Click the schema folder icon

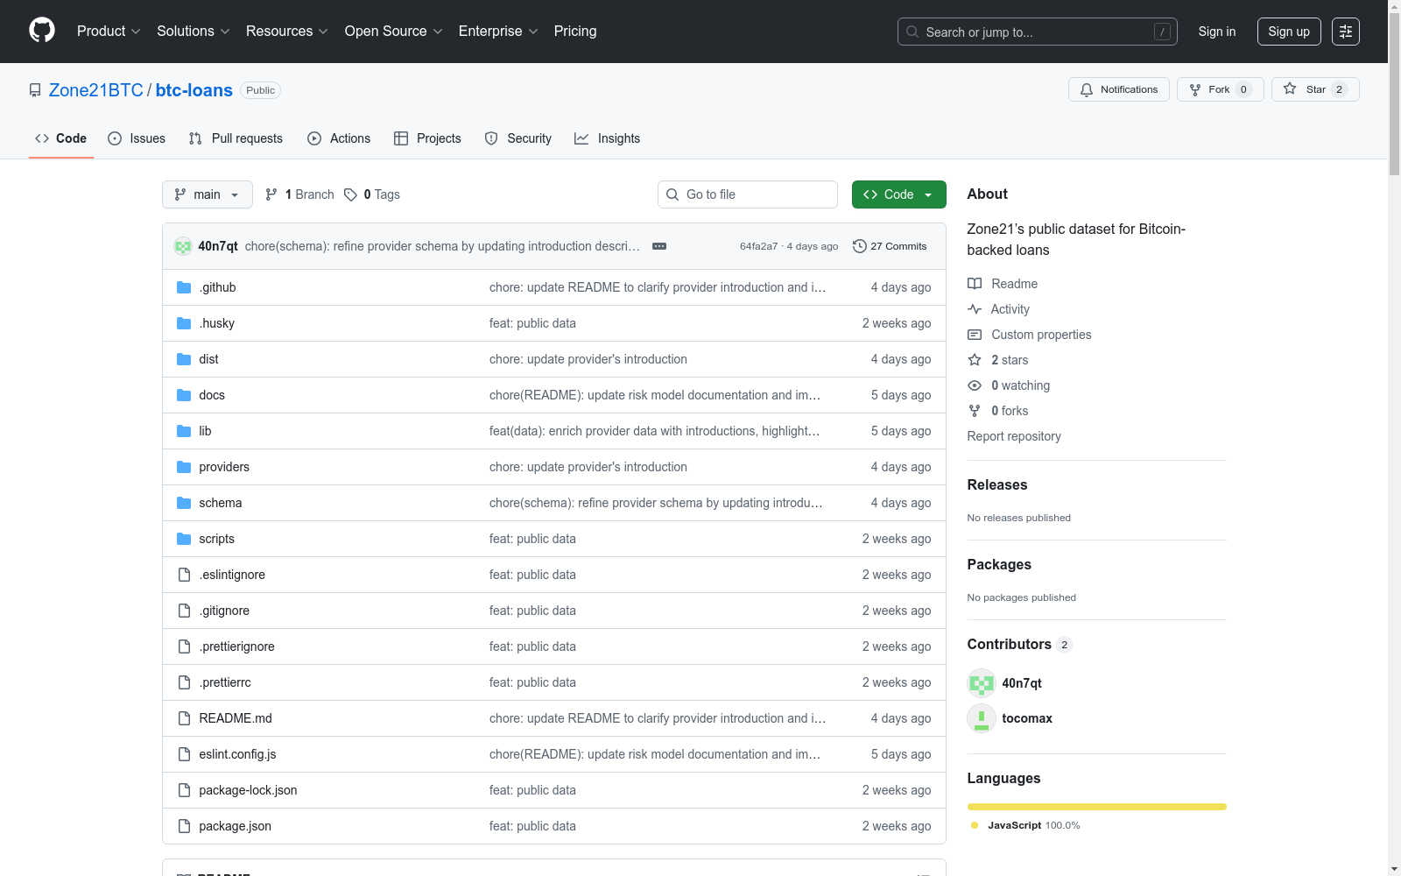click(x=184, y=503)
